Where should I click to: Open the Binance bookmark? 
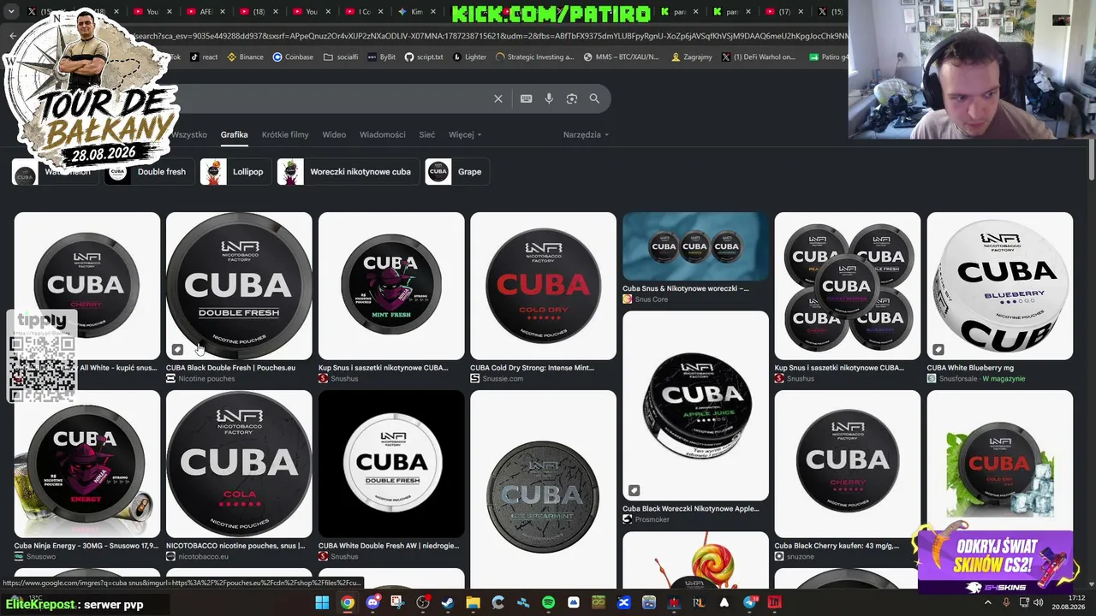click(x=245, y=57)
